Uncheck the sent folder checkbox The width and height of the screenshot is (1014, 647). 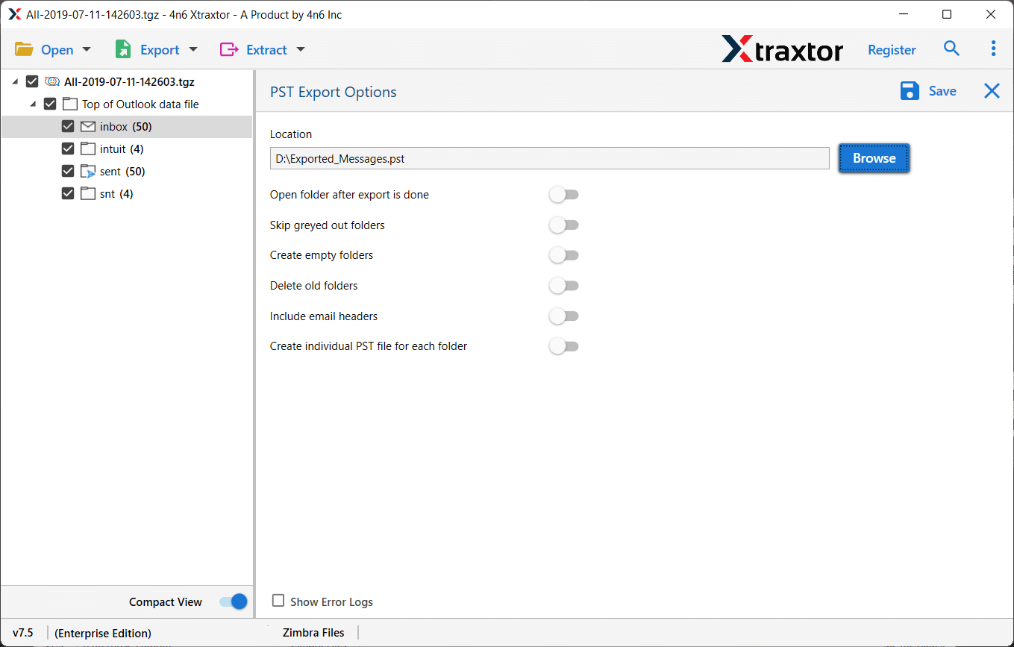[x=68, y=172]
